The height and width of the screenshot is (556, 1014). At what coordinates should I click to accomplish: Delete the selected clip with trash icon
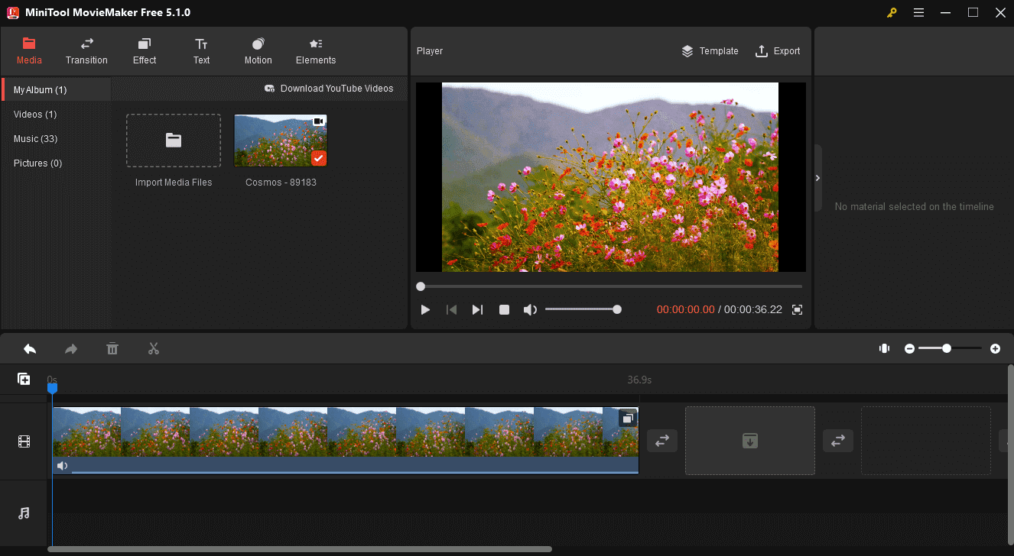(112, 349)
